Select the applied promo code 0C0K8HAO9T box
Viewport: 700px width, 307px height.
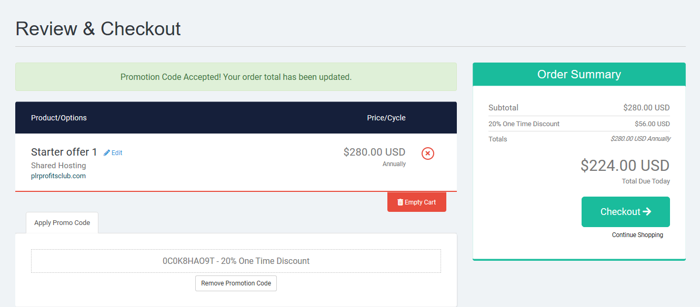point(236,261)
